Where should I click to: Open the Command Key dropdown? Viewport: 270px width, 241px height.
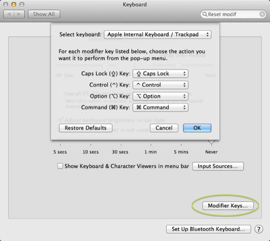(x=160, y=107)
